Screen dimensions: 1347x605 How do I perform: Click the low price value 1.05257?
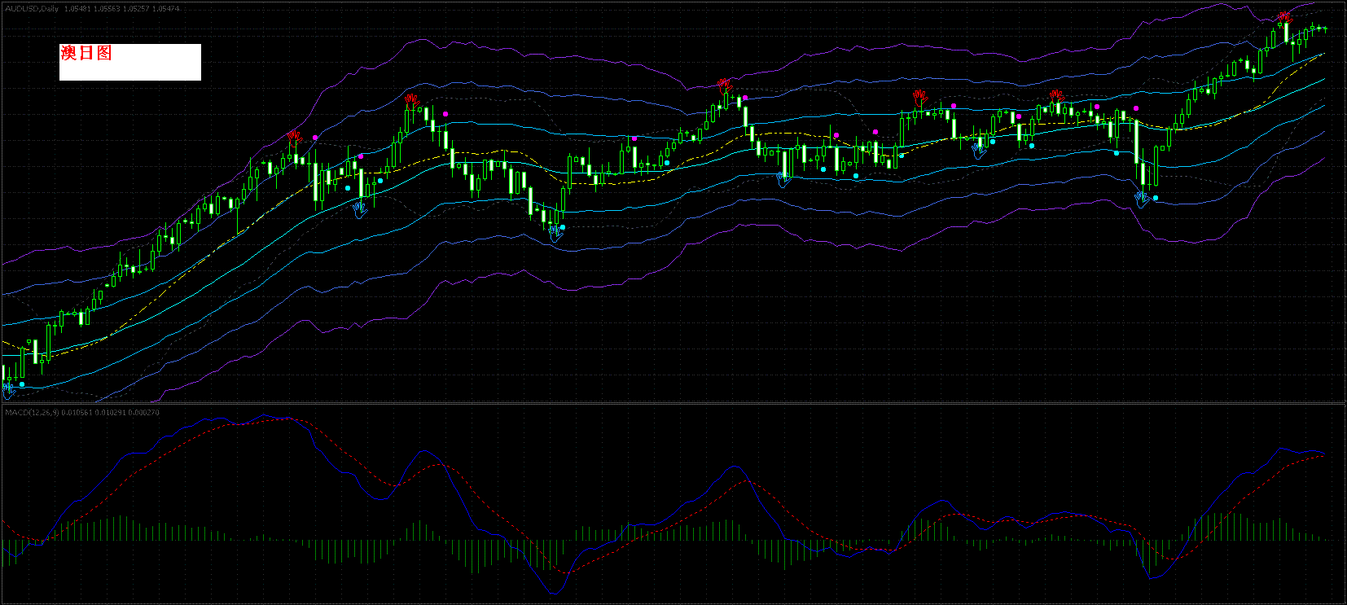coord(136,8)
